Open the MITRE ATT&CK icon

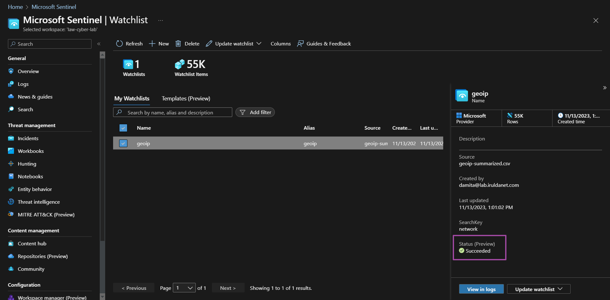[11, 215]
